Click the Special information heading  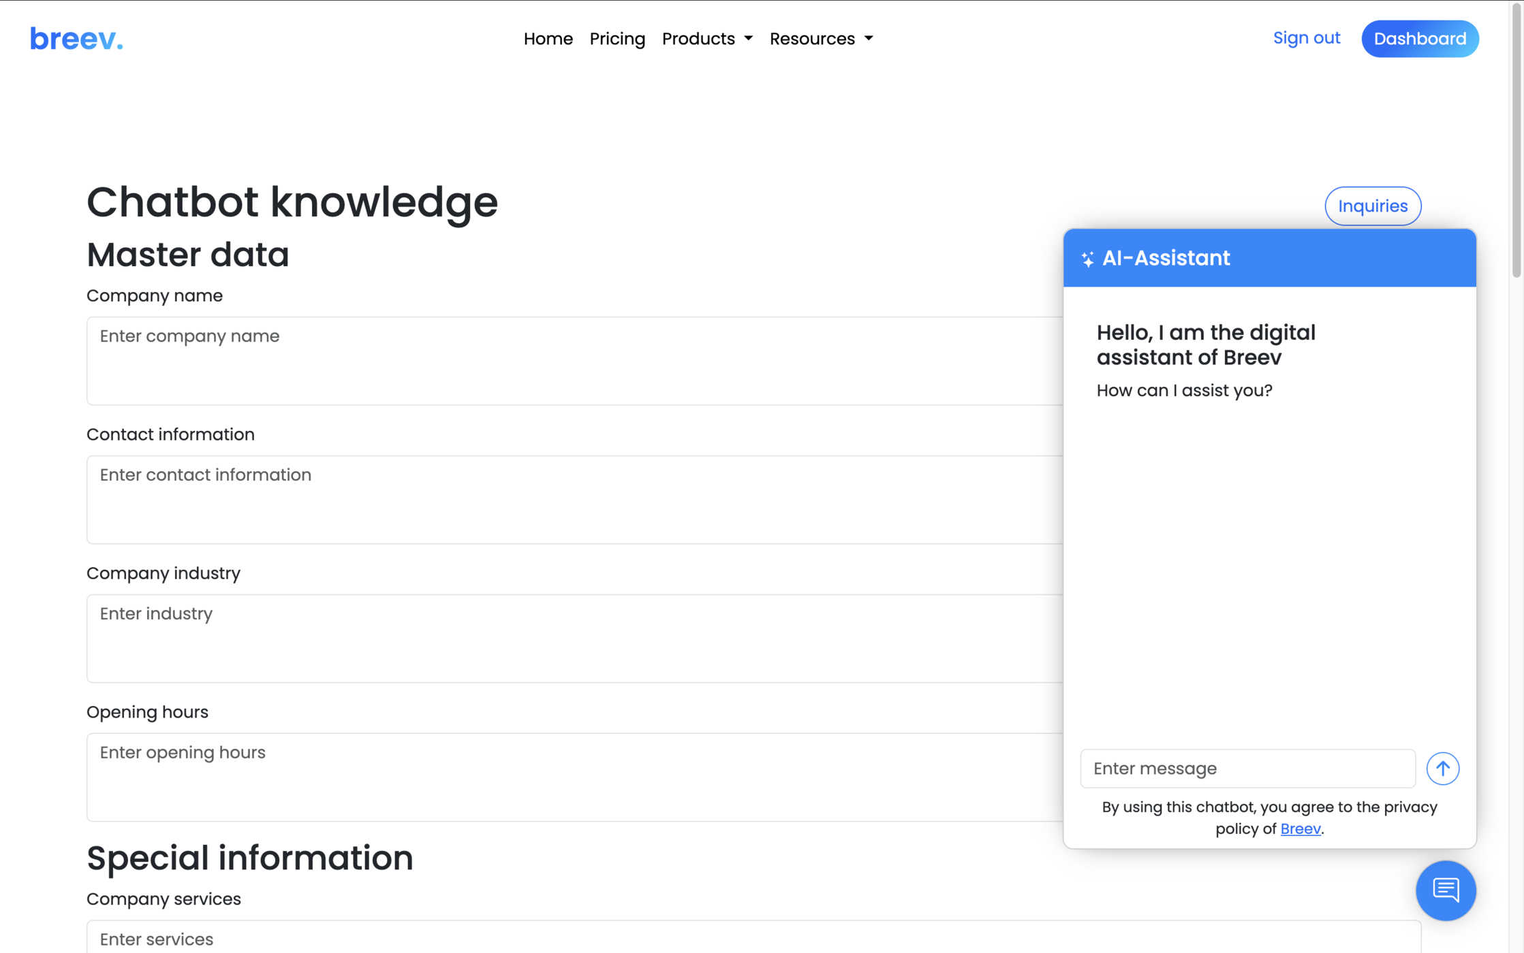(249, 858)
